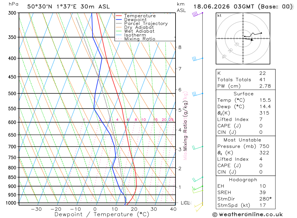297x218 pixels.
Task: Click the surface Dewp value 14.4
Action: pyautogui.click(x=265, y=107)
